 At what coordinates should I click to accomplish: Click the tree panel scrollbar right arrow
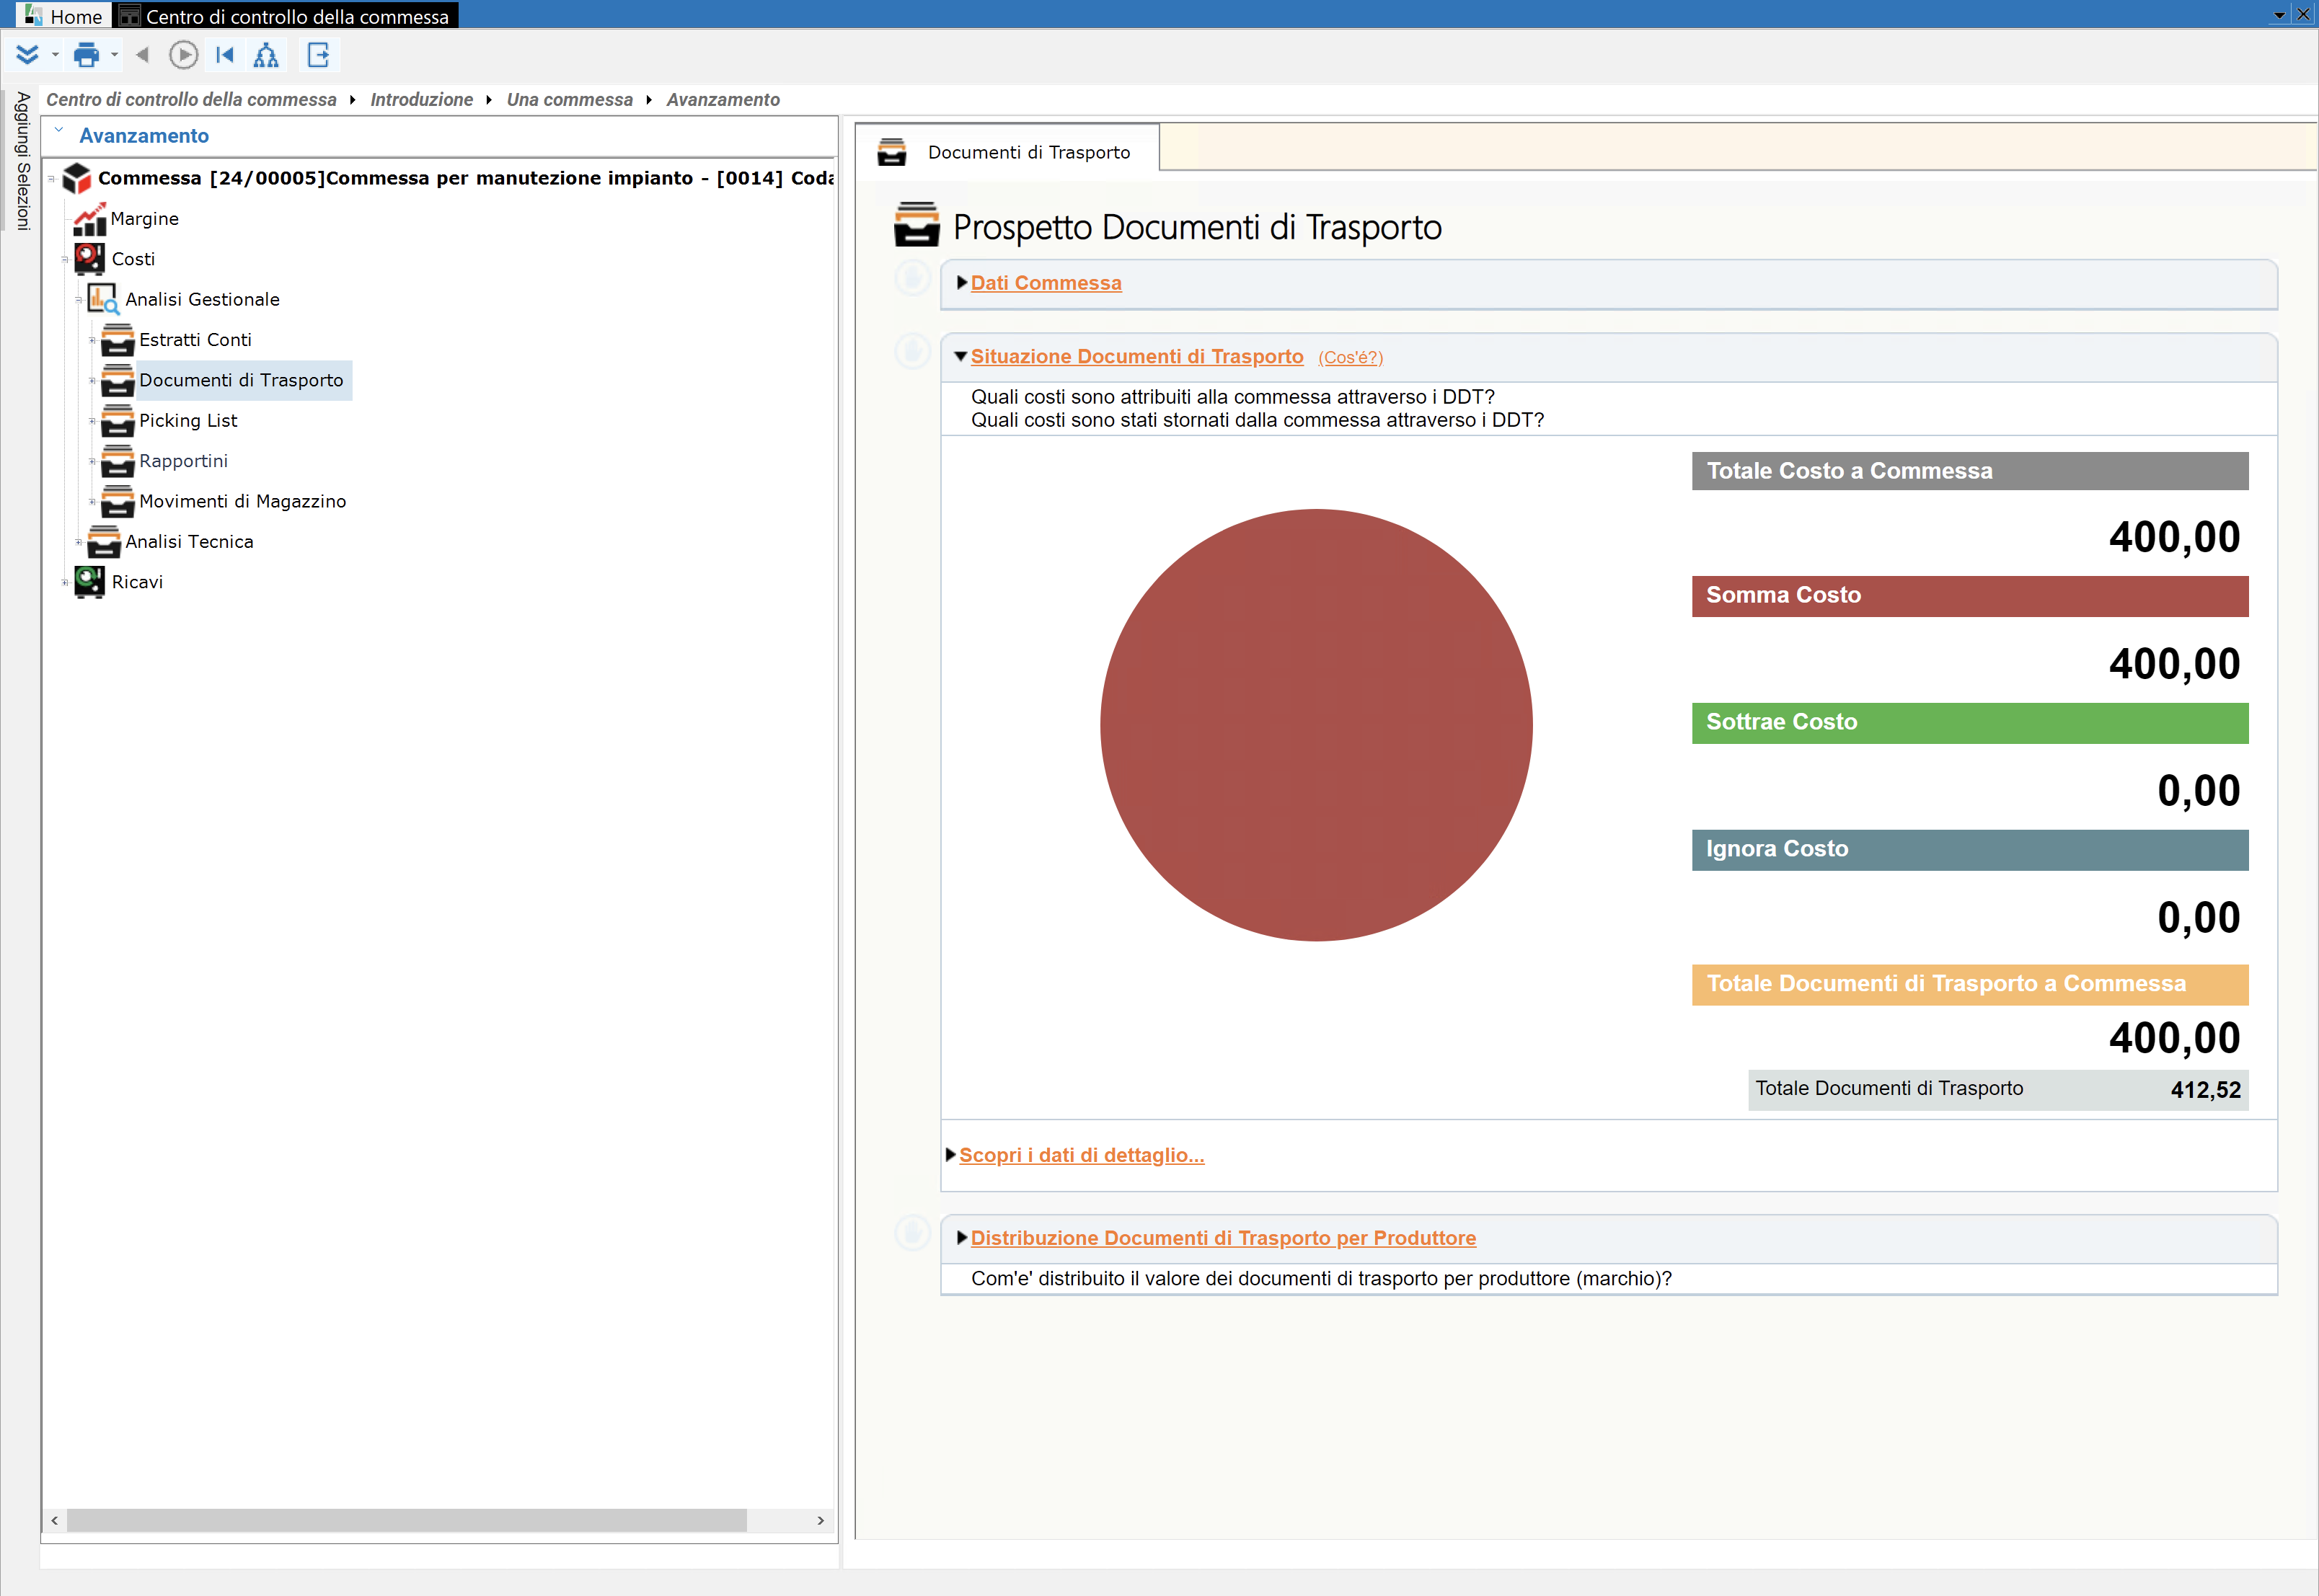(821, 1520)
